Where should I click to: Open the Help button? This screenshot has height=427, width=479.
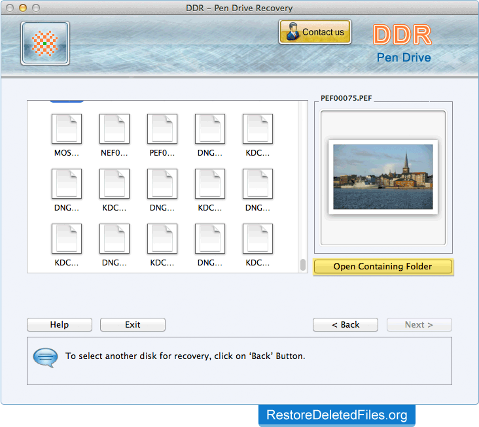point(60,325)
